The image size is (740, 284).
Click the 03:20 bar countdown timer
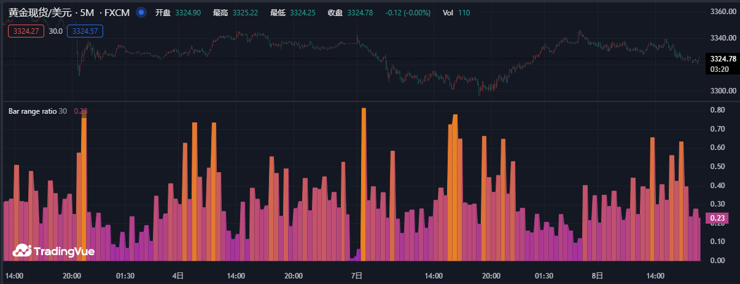click(719, 69)
